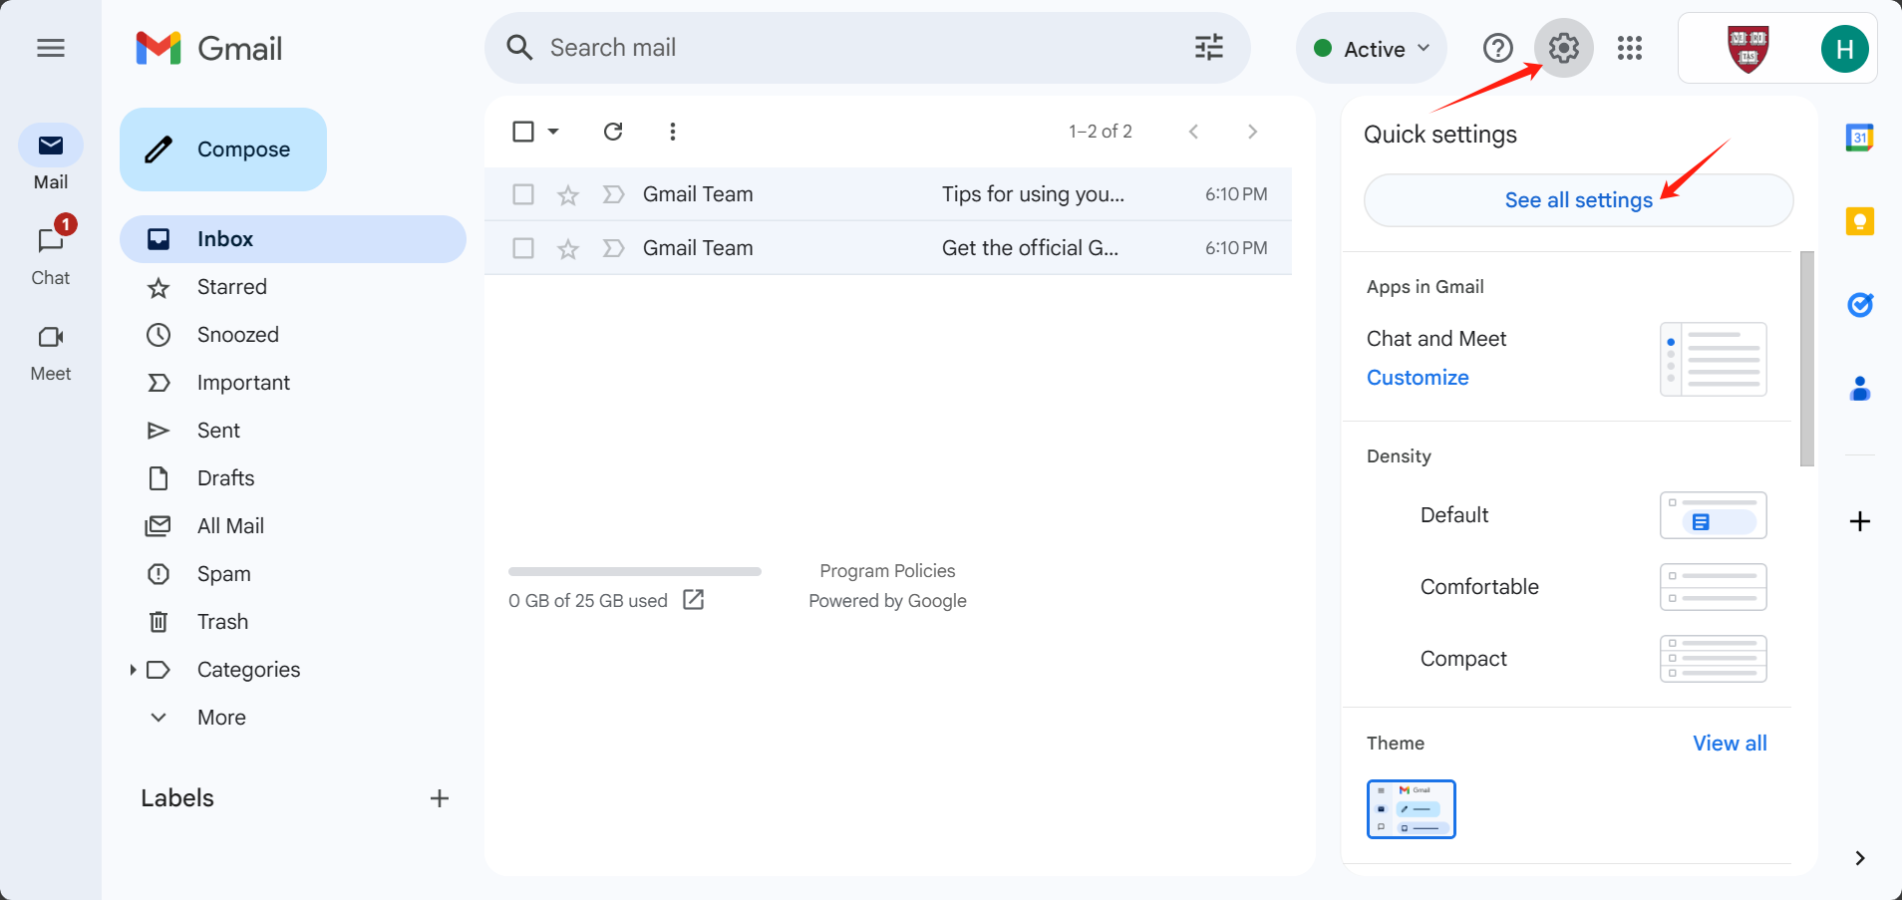Click See all settings button
Image resolution: width=1902 pixels, height=900 pixels.
pyautogui.click(x=1578, y=200)
